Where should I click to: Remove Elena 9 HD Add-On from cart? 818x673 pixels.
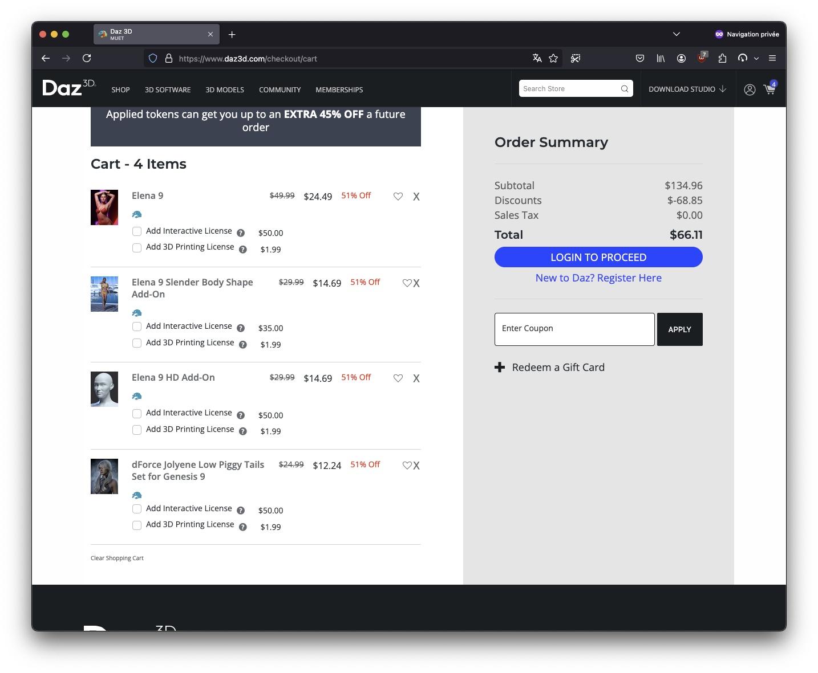click(x=416, y=378)
